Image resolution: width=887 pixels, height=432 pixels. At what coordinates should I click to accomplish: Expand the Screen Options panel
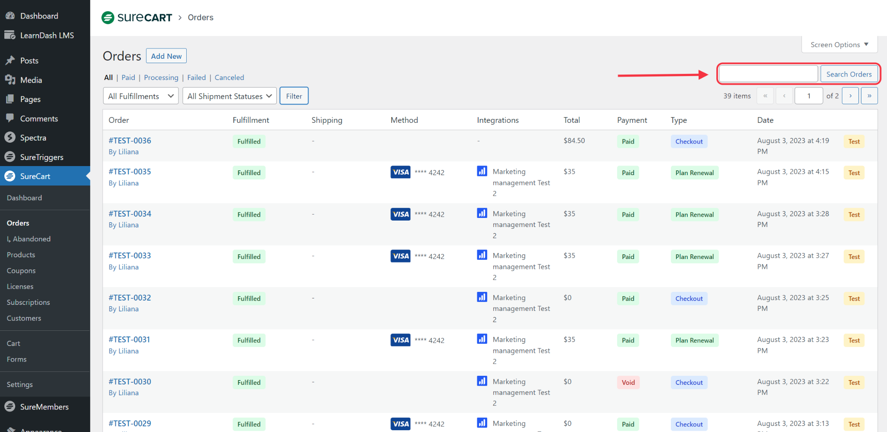click(839, 45)
